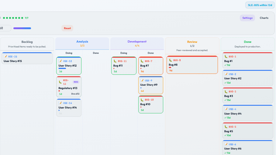The image size is (276, 155).
Task: Open the User Story #9 card title
Action: click(149, 85)
